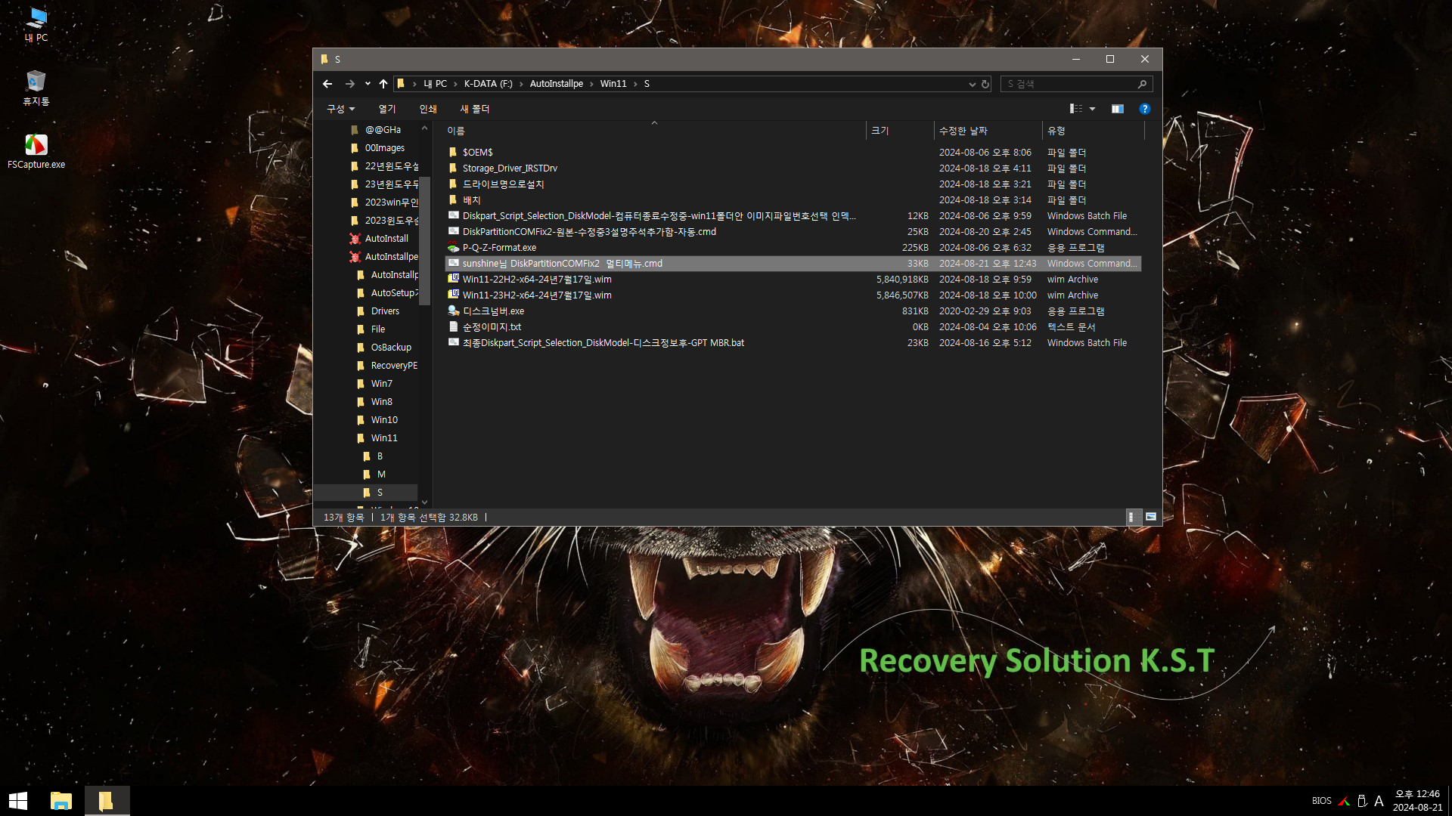This screenshot has width=1452, height=816.
Task: Open Win10 folder in tree
Action: point(384,420)
